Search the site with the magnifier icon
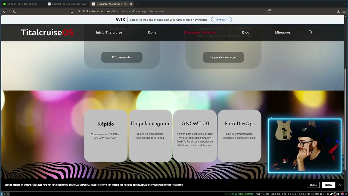Image resolution: width=348 pixels, height=196 pixels. [x=310, y=32]
